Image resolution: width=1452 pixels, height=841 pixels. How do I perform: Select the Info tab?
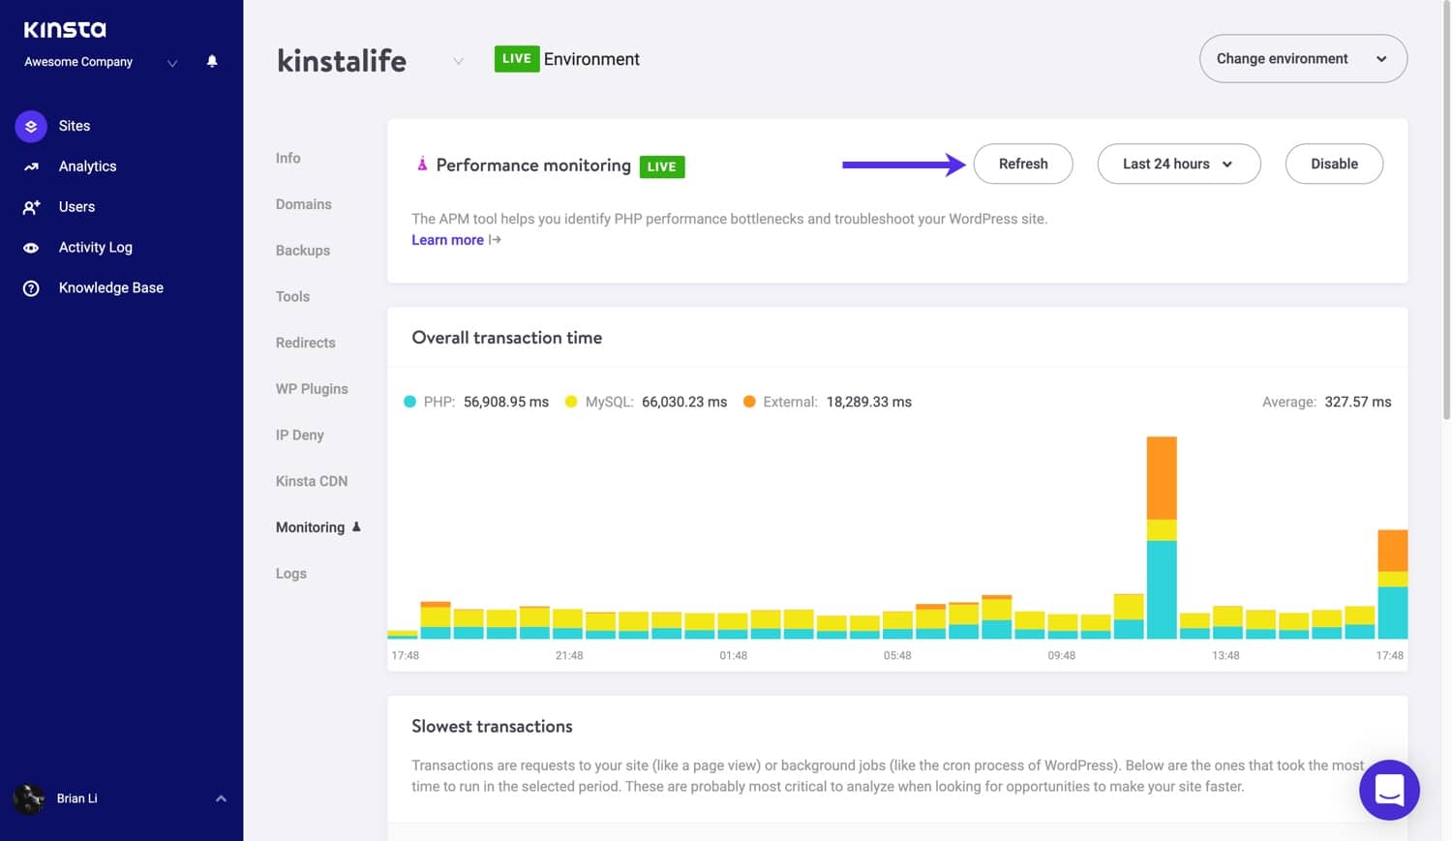pos(287,158)
